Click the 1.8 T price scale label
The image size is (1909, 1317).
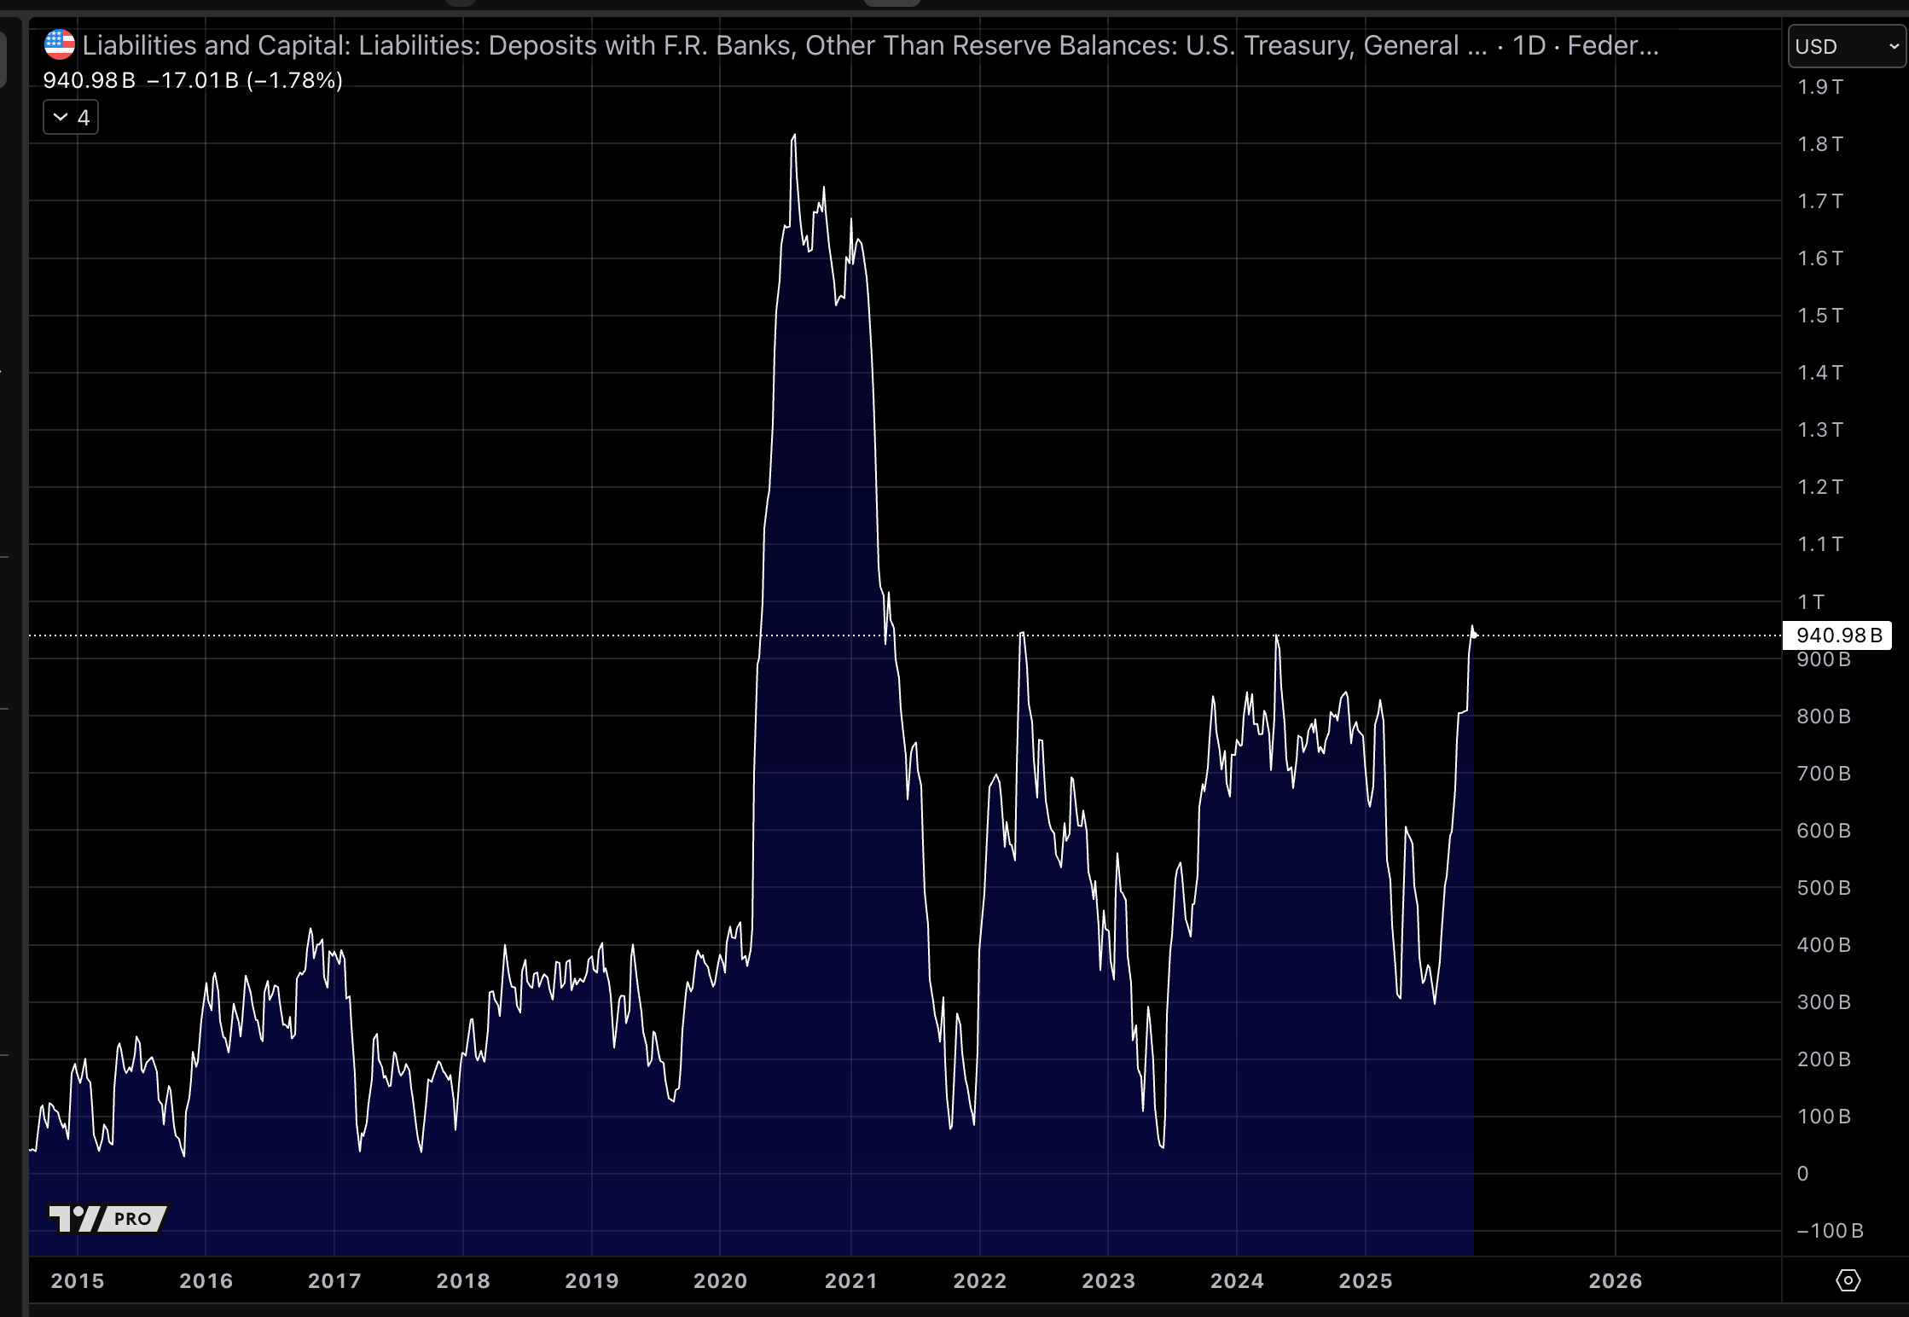[x=1820, y=144]
